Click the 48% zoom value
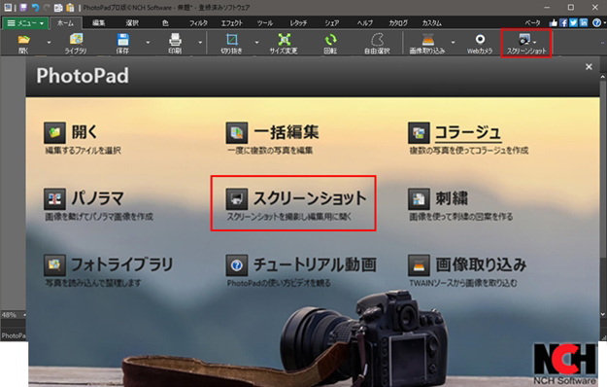The width and height of the screenshot is (607, 387). (9, 315)
